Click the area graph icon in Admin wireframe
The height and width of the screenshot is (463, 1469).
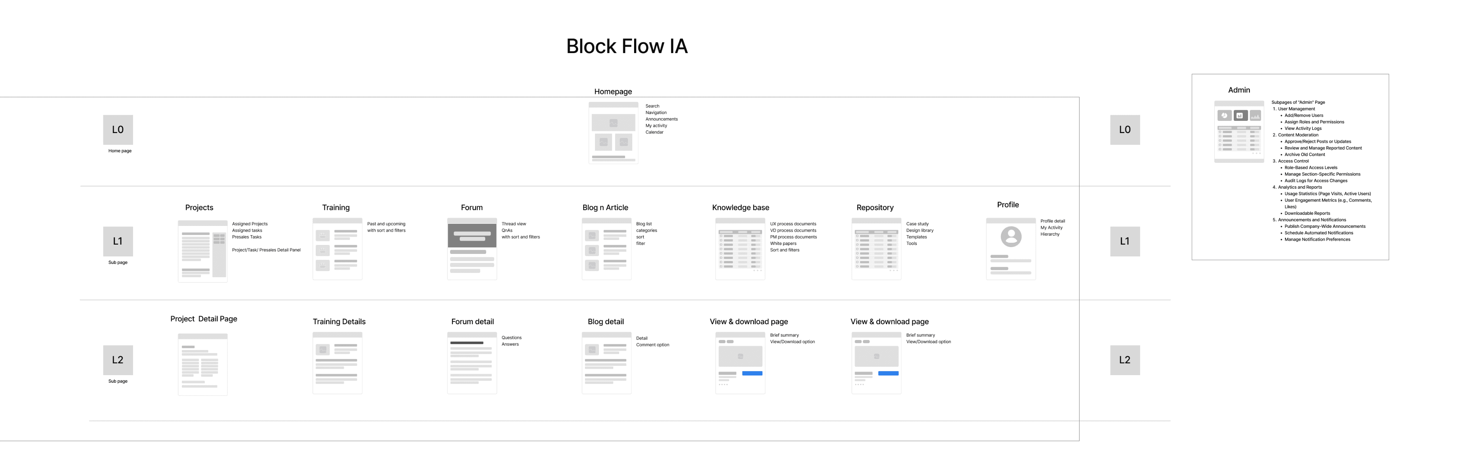(1255, 116)
